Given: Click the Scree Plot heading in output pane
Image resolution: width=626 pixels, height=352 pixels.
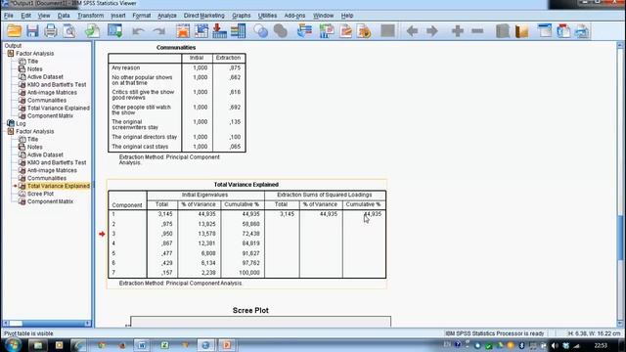Looking at the screenshot, I should 250,310.
